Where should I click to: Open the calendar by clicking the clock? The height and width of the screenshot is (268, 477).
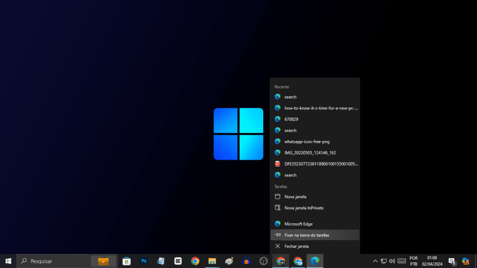(x=431, y=261)
